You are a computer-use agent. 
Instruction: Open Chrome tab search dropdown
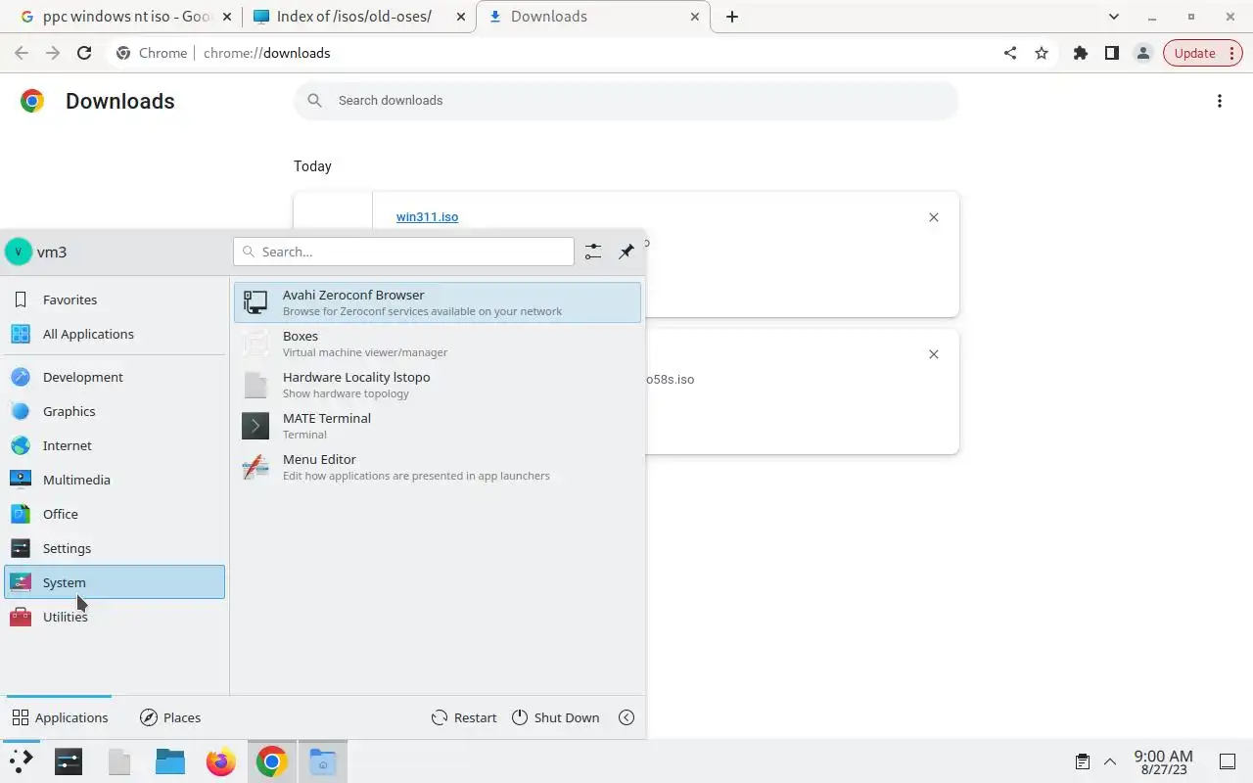(1114, 17)
